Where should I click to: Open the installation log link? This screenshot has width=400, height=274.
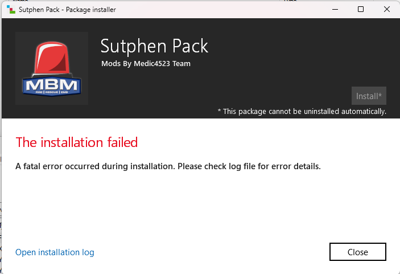(x=55, y=252)
